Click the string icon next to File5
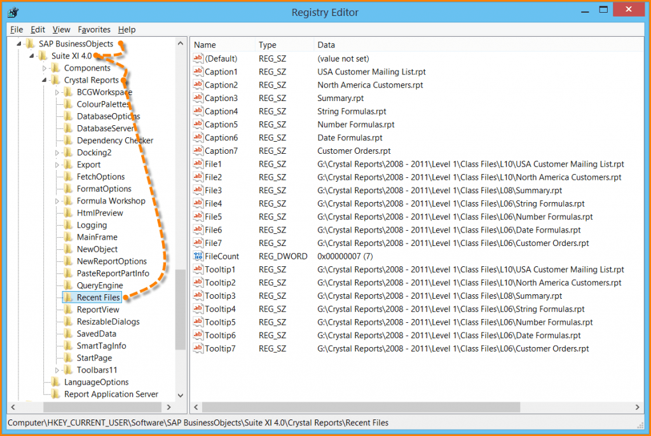Image resolution: width=651 pixels, height=436 pixels. pyautogui.click(x=198, y=216)
